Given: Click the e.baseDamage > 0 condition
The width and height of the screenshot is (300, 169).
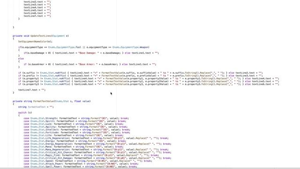Looking at the screenshot, I should 37,53.
